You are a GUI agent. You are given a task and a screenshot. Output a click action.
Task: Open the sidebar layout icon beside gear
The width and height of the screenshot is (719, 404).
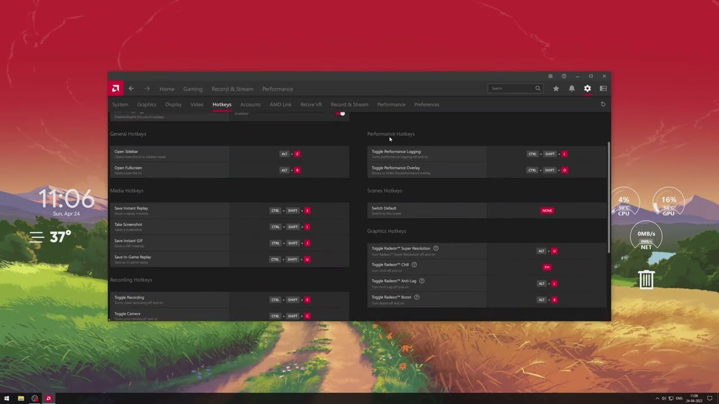click(603, 88)
